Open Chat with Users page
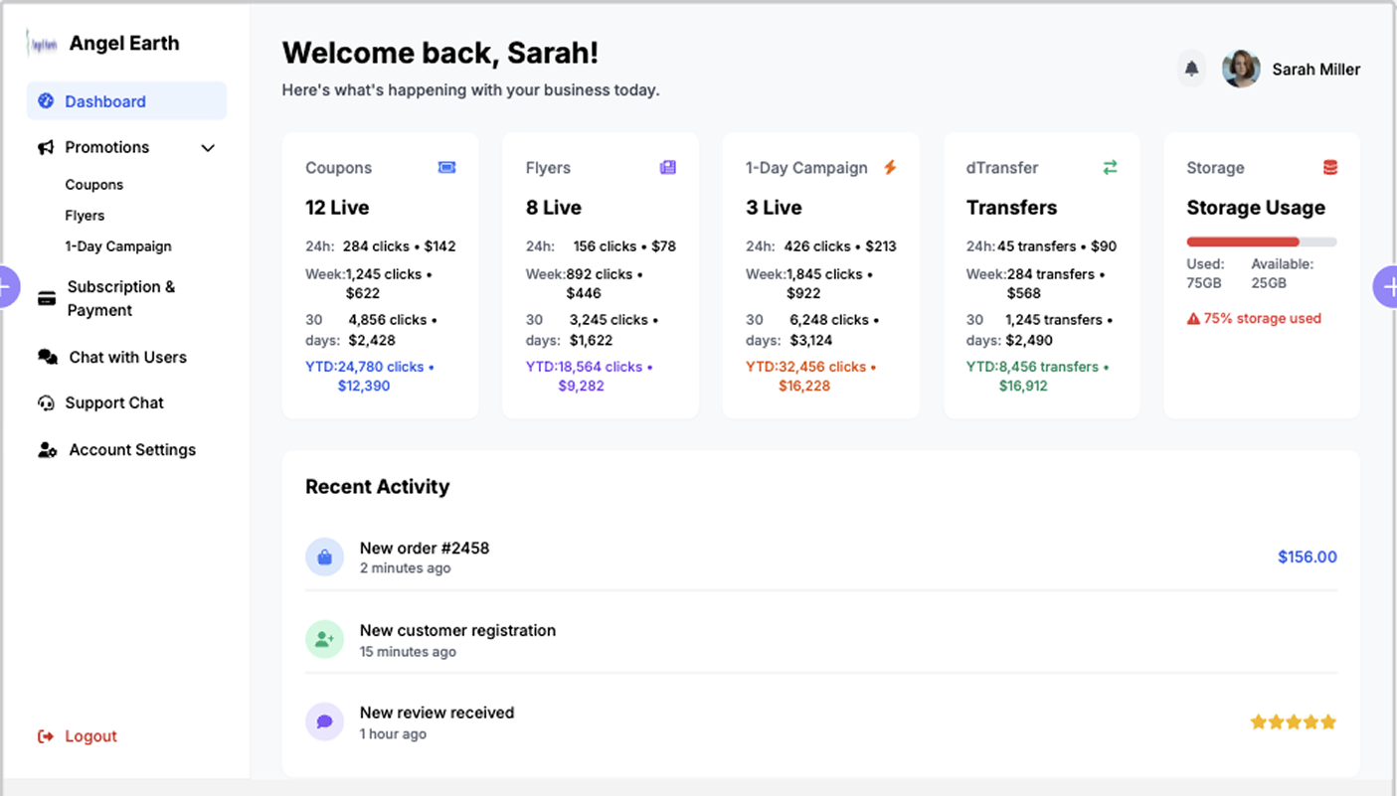This screenshot has height=796, width=1397. tap(127, 357)
